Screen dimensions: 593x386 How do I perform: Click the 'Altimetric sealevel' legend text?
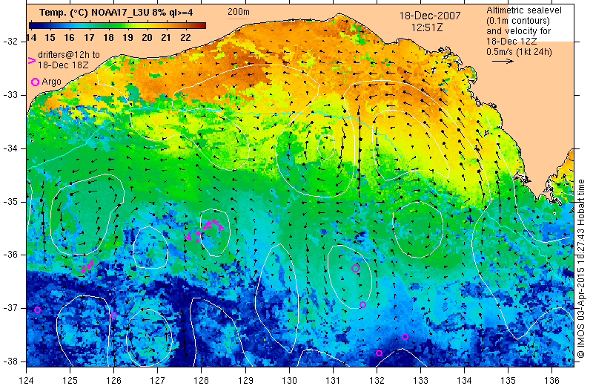coord(524,10)
